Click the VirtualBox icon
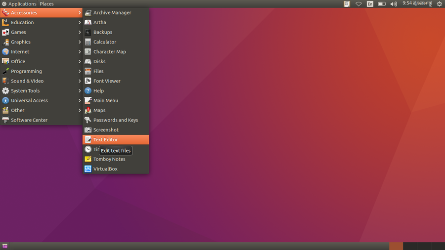Image resolution: width=445 pixels, height=250 pixels. click(x=88, y=169)
